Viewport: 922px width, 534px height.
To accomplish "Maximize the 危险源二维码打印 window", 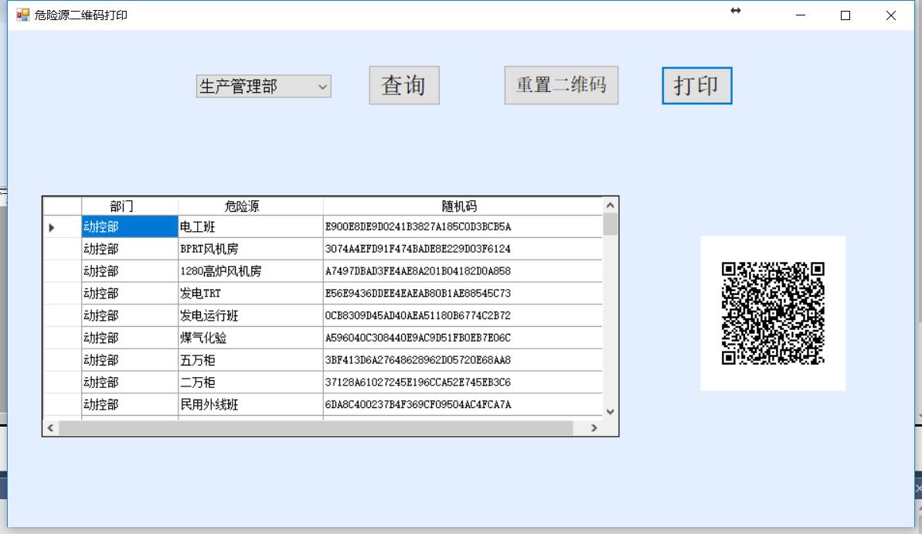I will pyautogui.click(x=845, y=15).
